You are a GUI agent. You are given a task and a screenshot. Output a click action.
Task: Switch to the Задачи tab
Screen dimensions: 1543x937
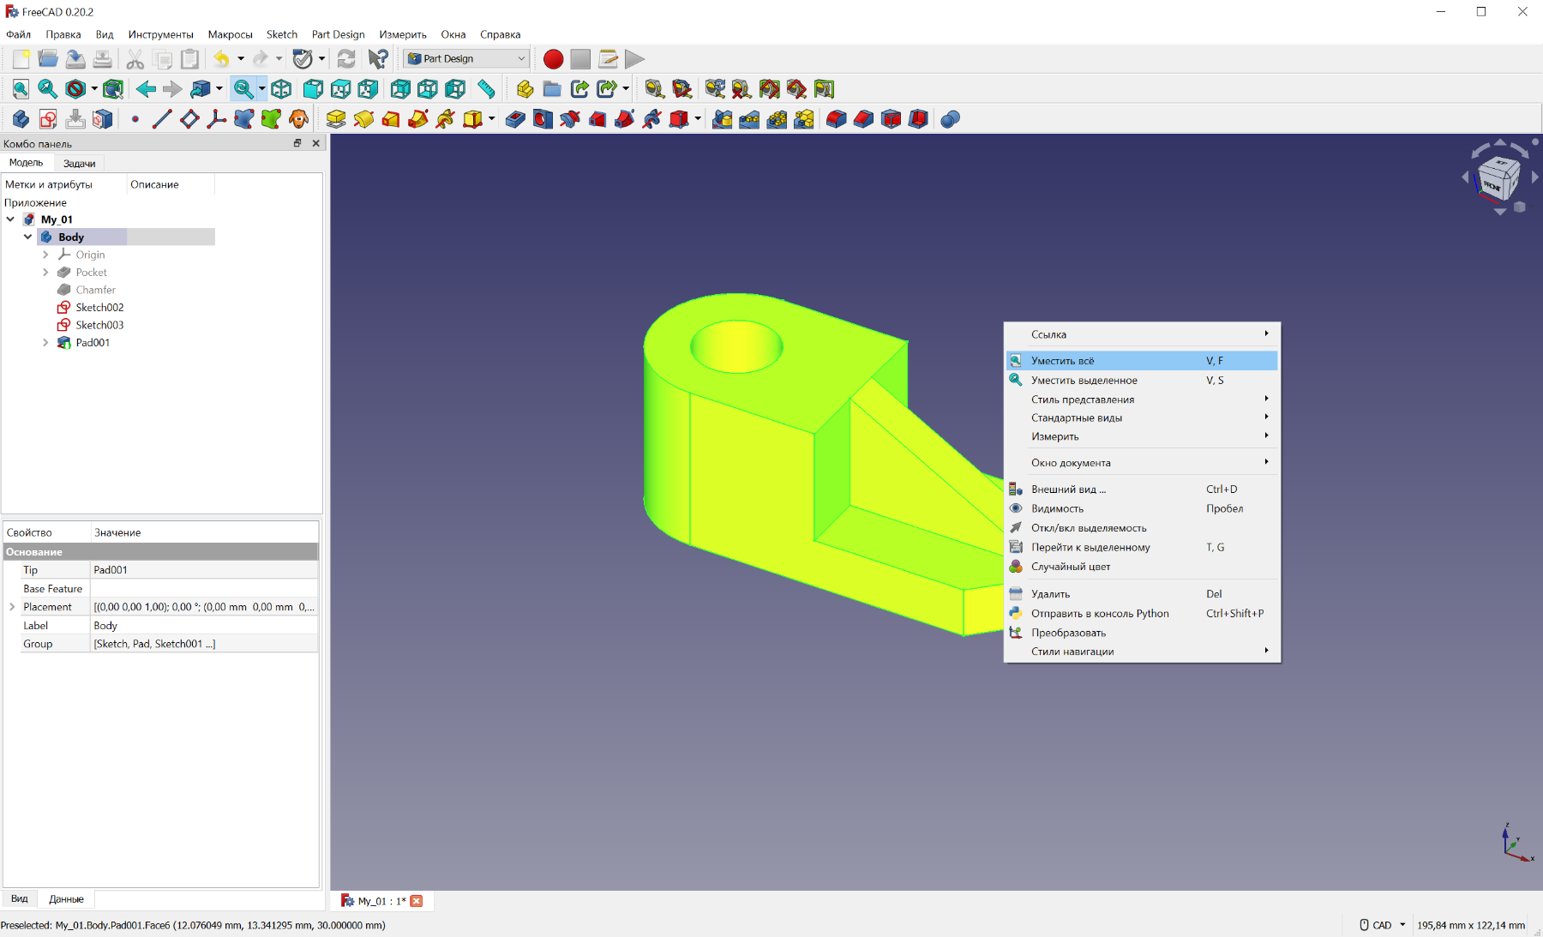(x=79, y=163)
